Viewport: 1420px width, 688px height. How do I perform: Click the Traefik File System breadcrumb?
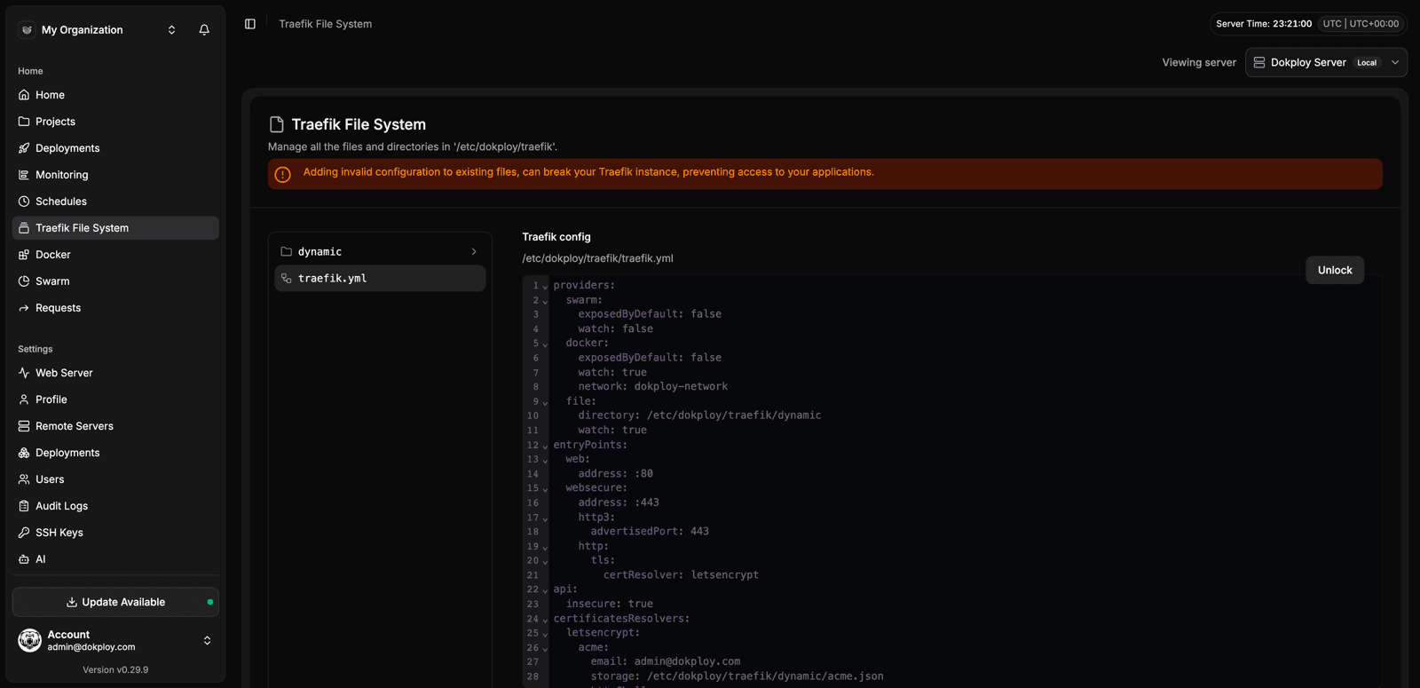(x=326, y=24)
